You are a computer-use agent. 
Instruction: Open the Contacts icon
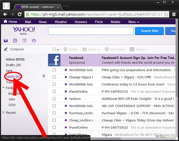click(x=15, y=41)
